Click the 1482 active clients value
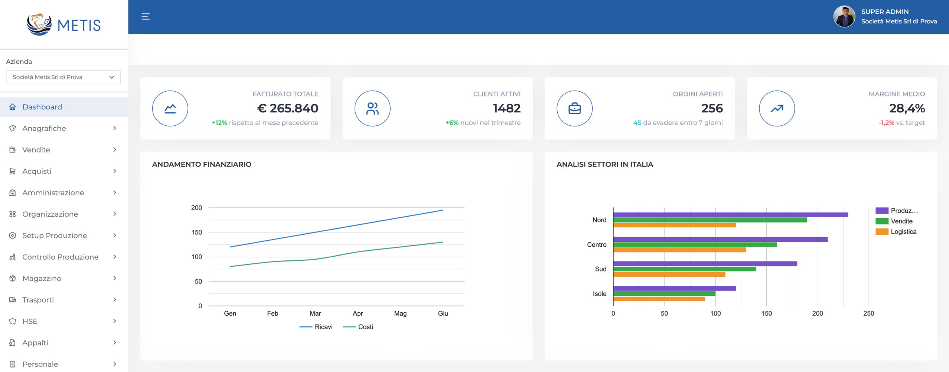Image resolution: width=949 pixels, height=372 pixels. 507,108
